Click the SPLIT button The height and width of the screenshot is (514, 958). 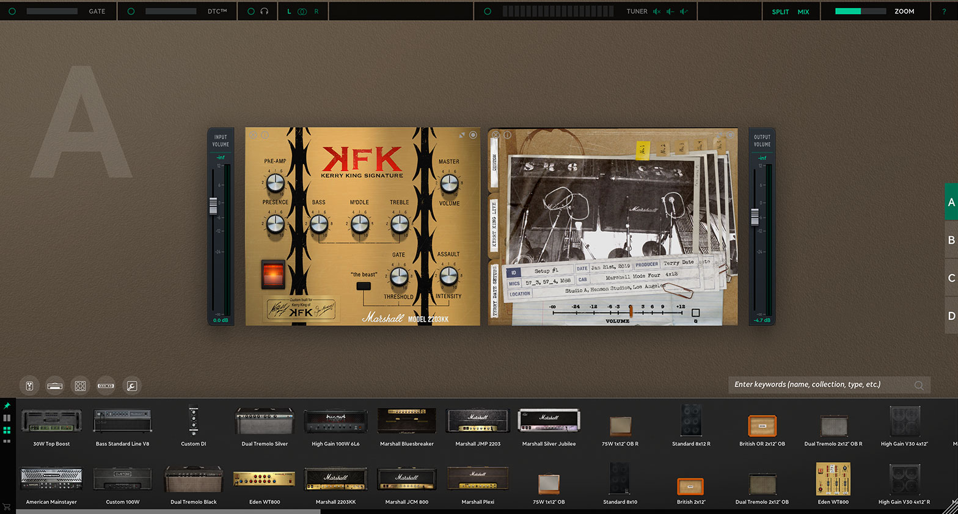coord(780,12)
